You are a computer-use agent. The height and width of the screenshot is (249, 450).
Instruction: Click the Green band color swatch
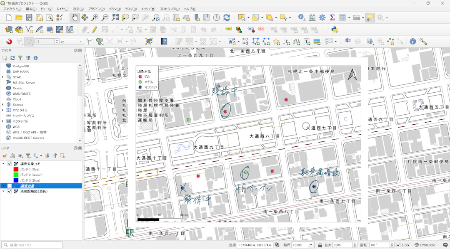tap(16, 175)
